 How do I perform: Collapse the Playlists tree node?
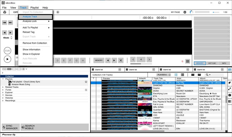3,79
